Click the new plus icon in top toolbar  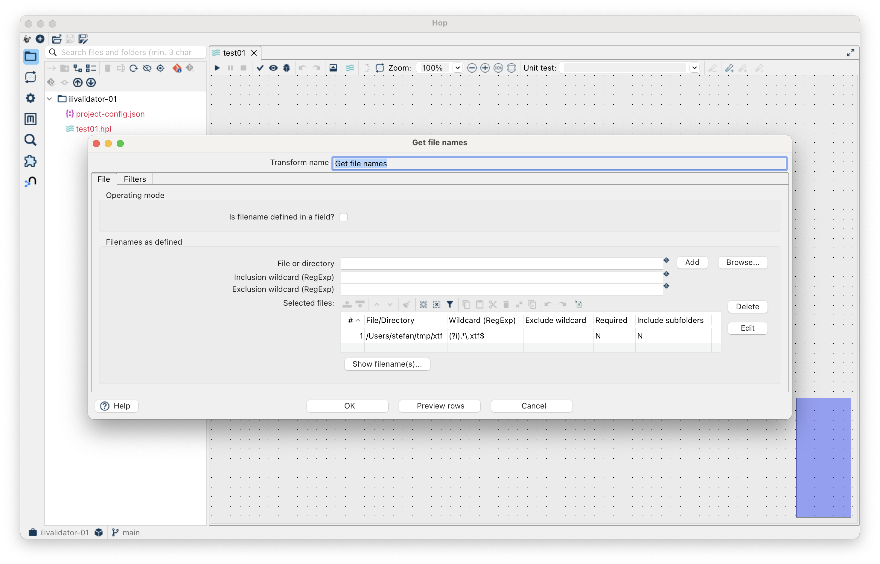click(x=40, y=39)
